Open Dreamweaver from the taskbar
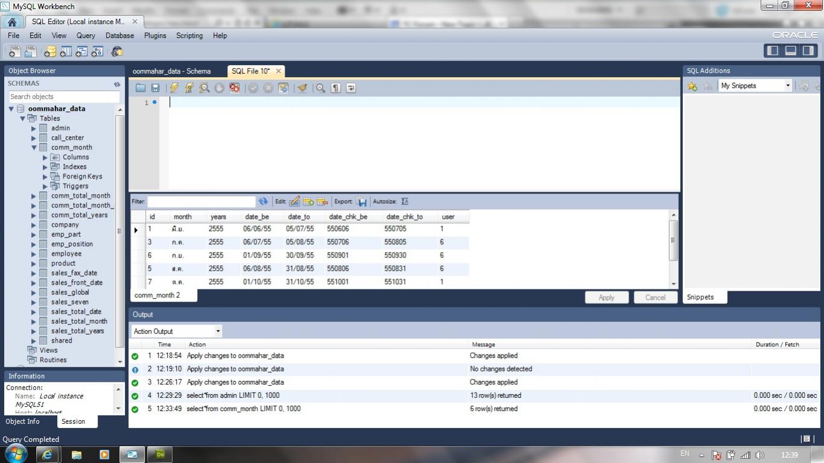Image resolution: width=824 pixels, height=463 pixels. (160, 455)
